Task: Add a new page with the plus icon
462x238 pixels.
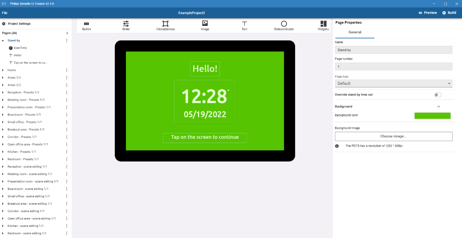Action: 67,33
